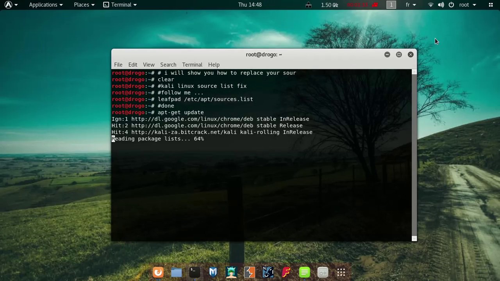The height and width of the screenshot is (281, 500).
Task: Open the Places menu
Action: (84, 5)
